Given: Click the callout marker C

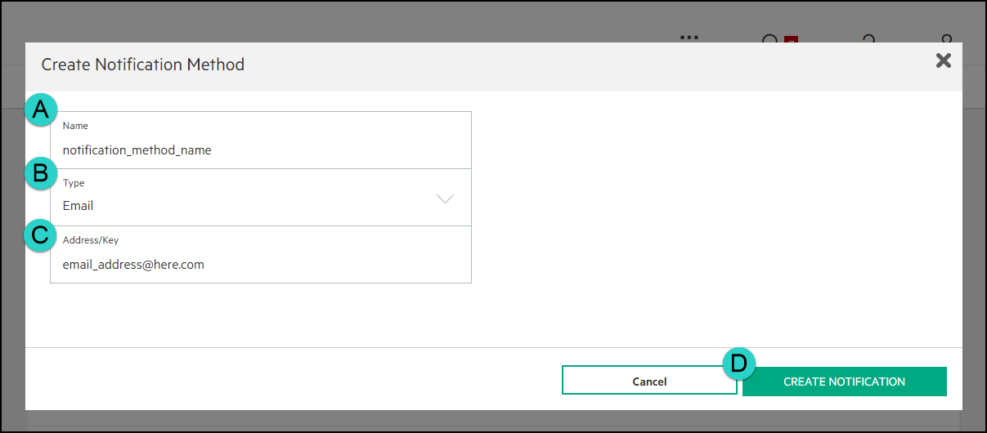Looking at the screenshot, I should pyautogui.click(x=40, y=235).
